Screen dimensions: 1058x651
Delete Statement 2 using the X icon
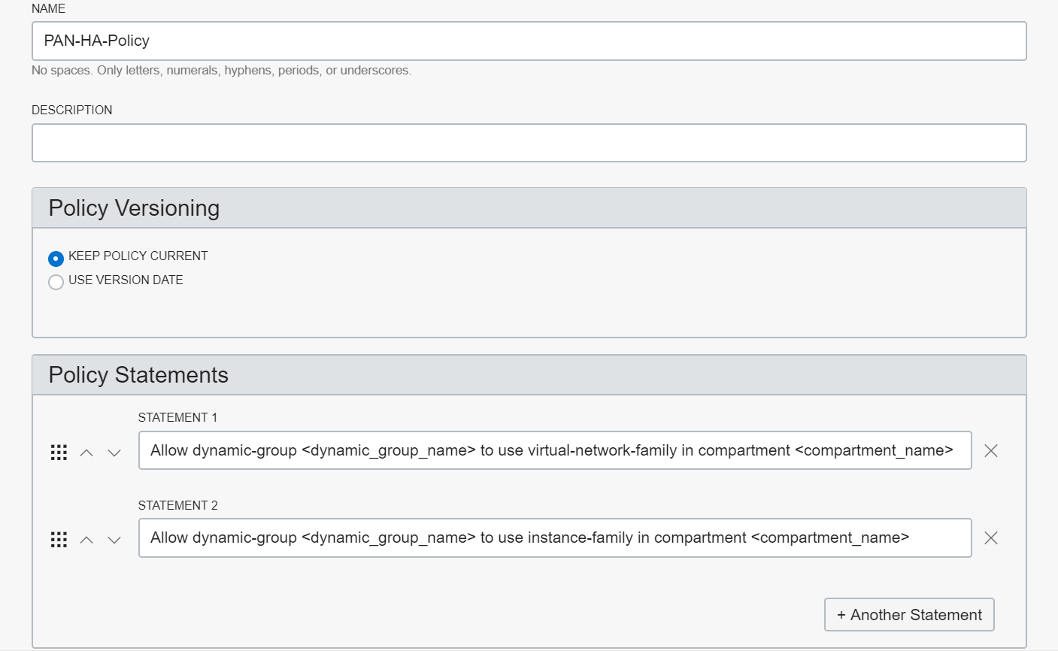[x=991, y=537]
